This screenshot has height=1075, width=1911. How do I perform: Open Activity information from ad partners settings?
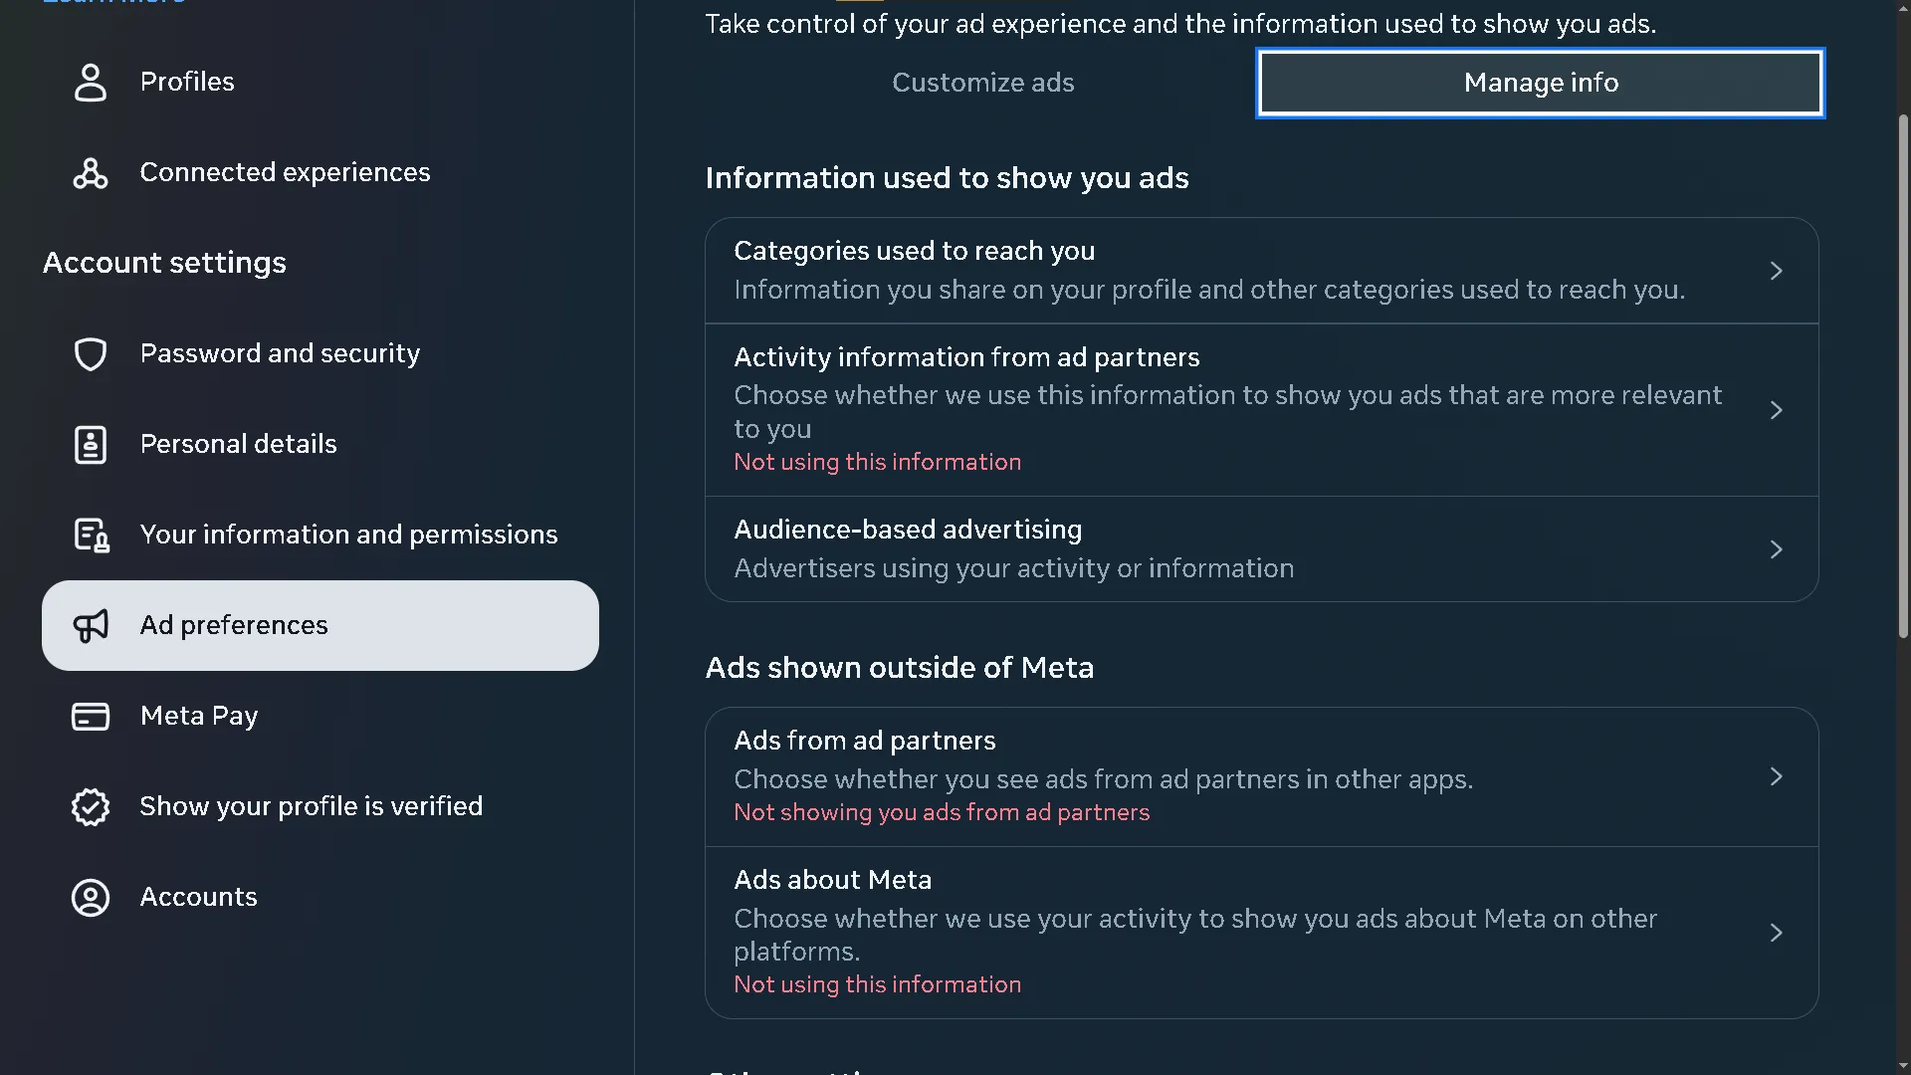click(x=1777, y=409)
